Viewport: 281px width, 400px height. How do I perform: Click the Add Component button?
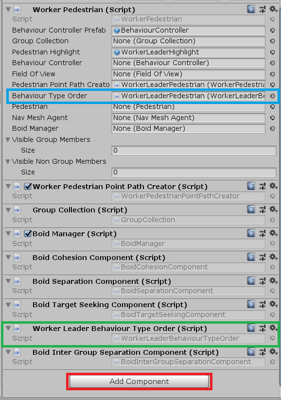tap(140, 382)
